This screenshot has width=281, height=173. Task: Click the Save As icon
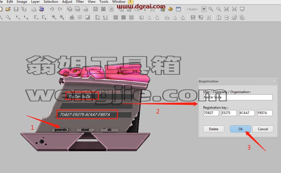[x=24, y=9]
